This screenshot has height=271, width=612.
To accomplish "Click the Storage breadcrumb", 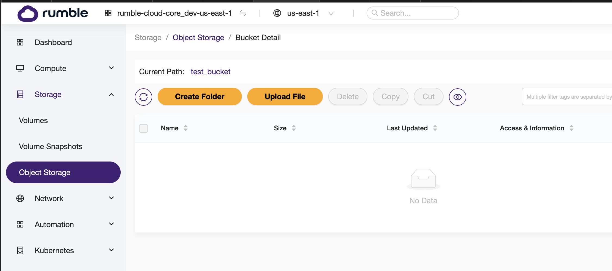I will (x=148, y=37).
